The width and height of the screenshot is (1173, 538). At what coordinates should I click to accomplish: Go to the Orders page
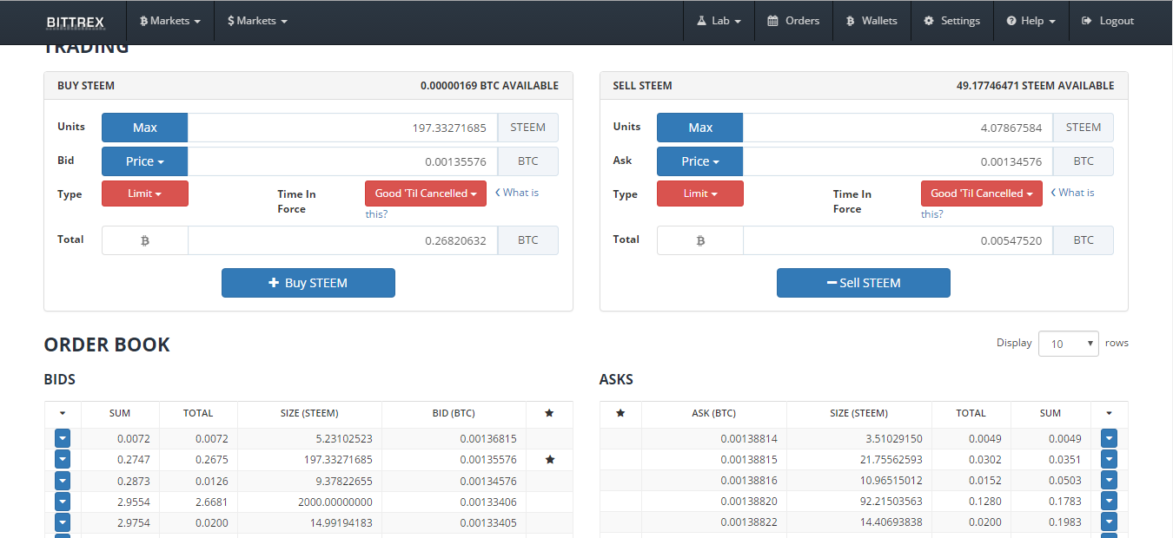pos(793,21)
